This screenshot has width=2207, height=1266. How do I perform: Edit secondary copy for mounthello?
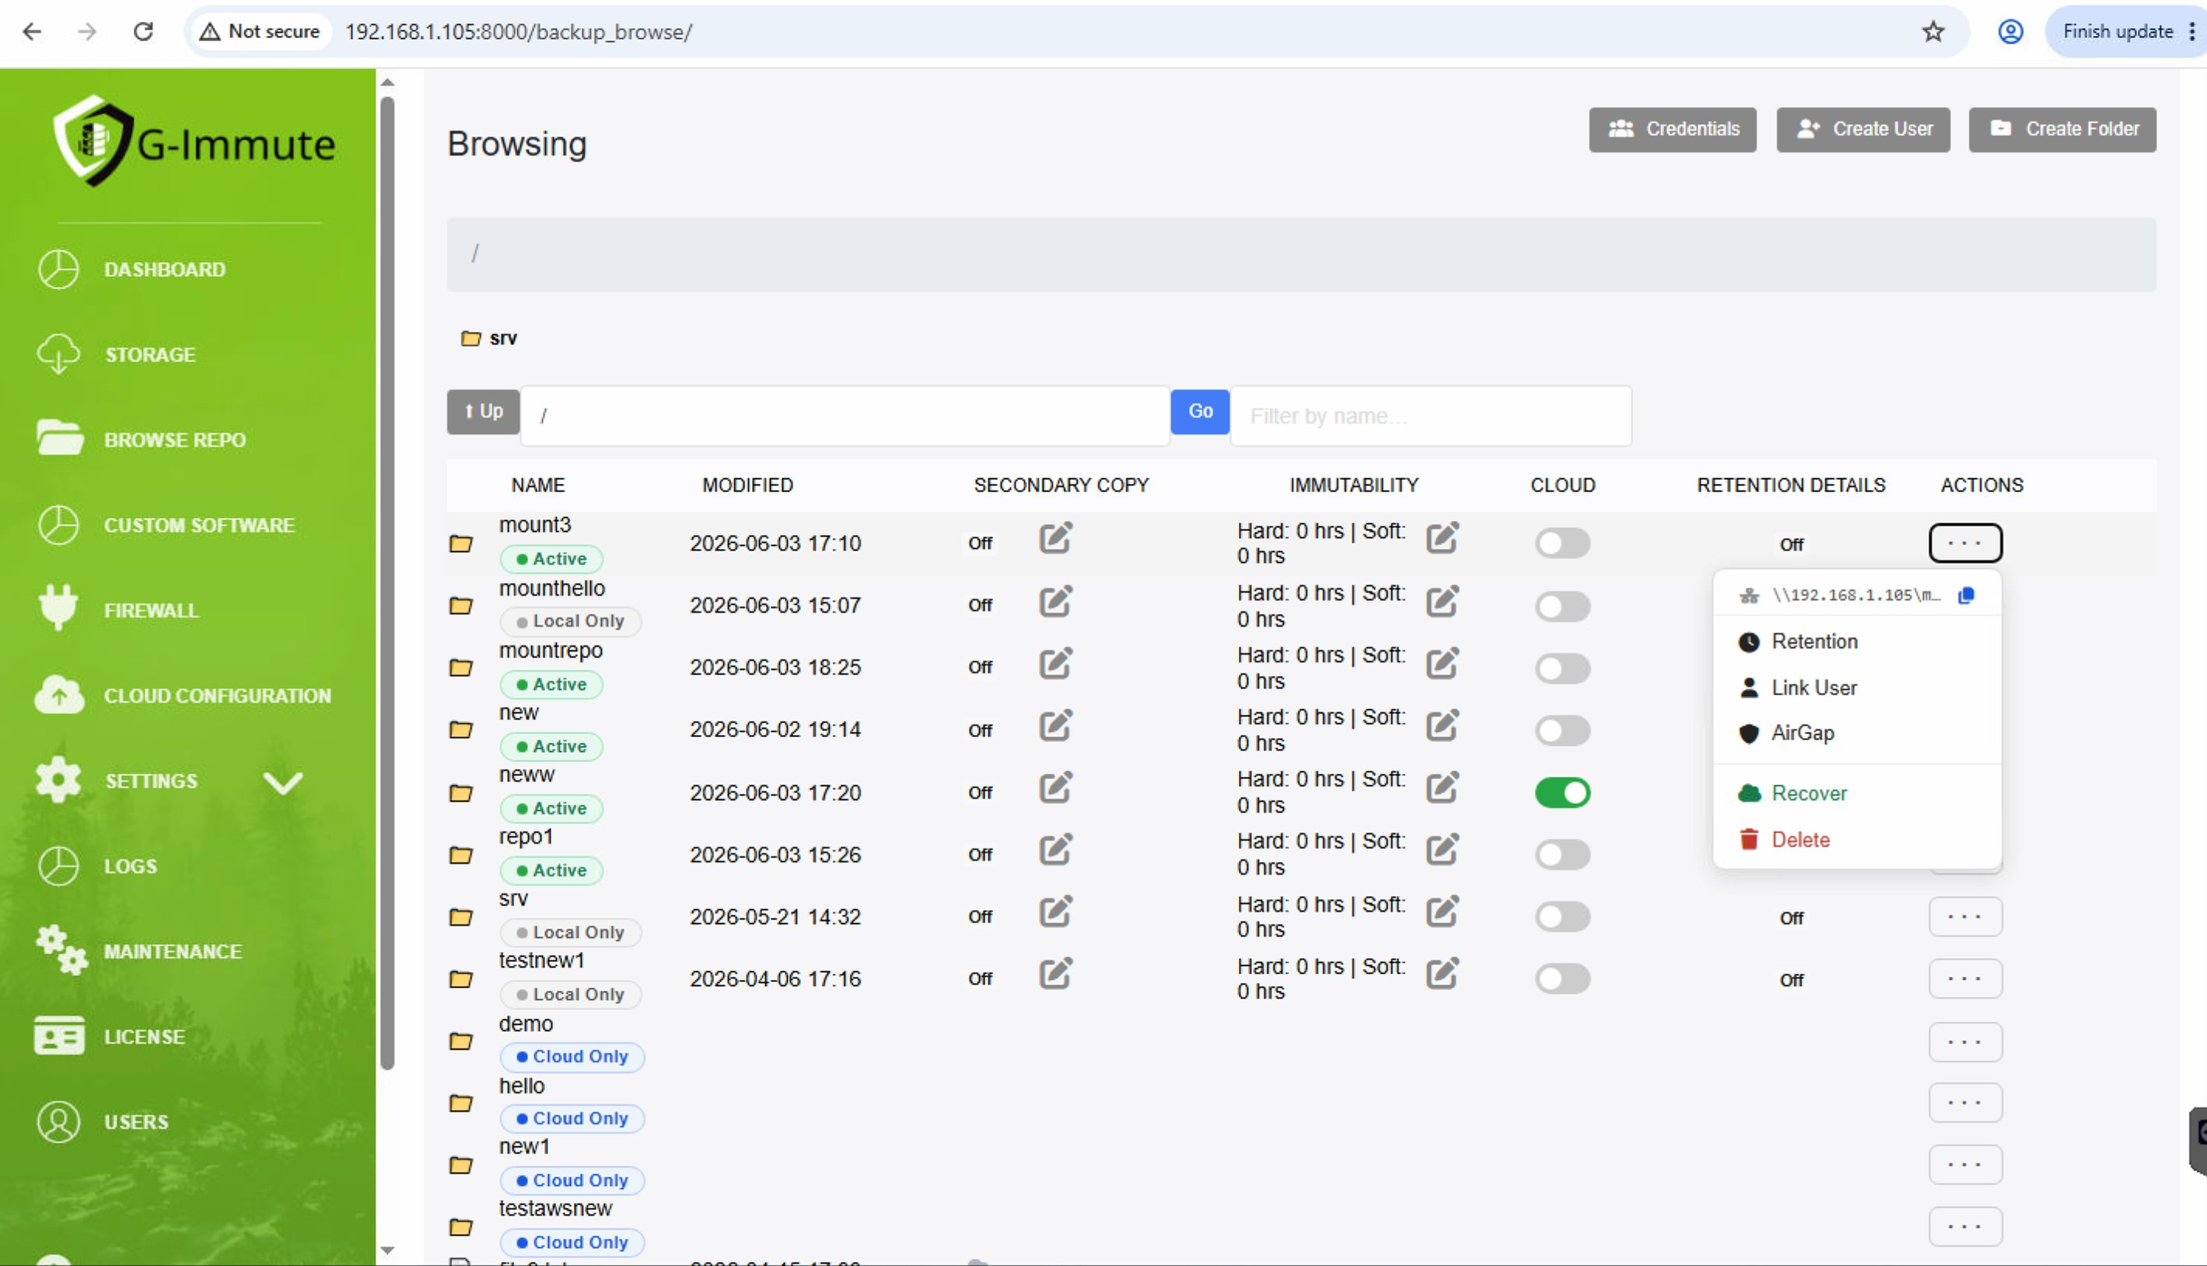(x=1055, y=601)
